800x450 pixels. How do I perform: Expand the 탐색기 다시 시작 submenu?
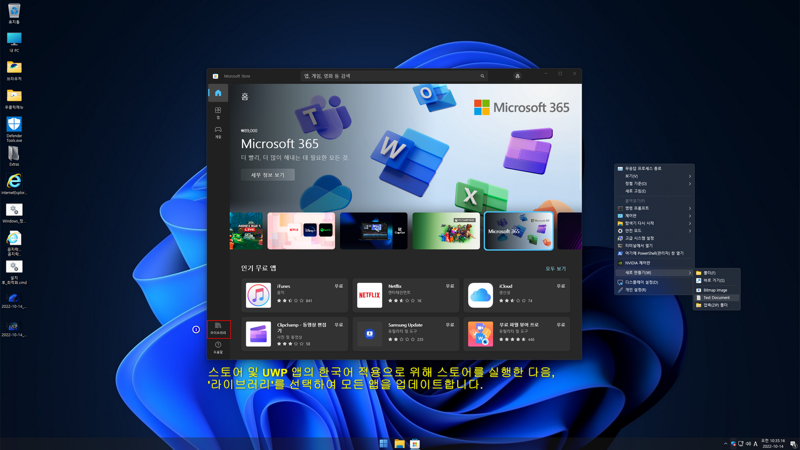[x=654, y=223]
